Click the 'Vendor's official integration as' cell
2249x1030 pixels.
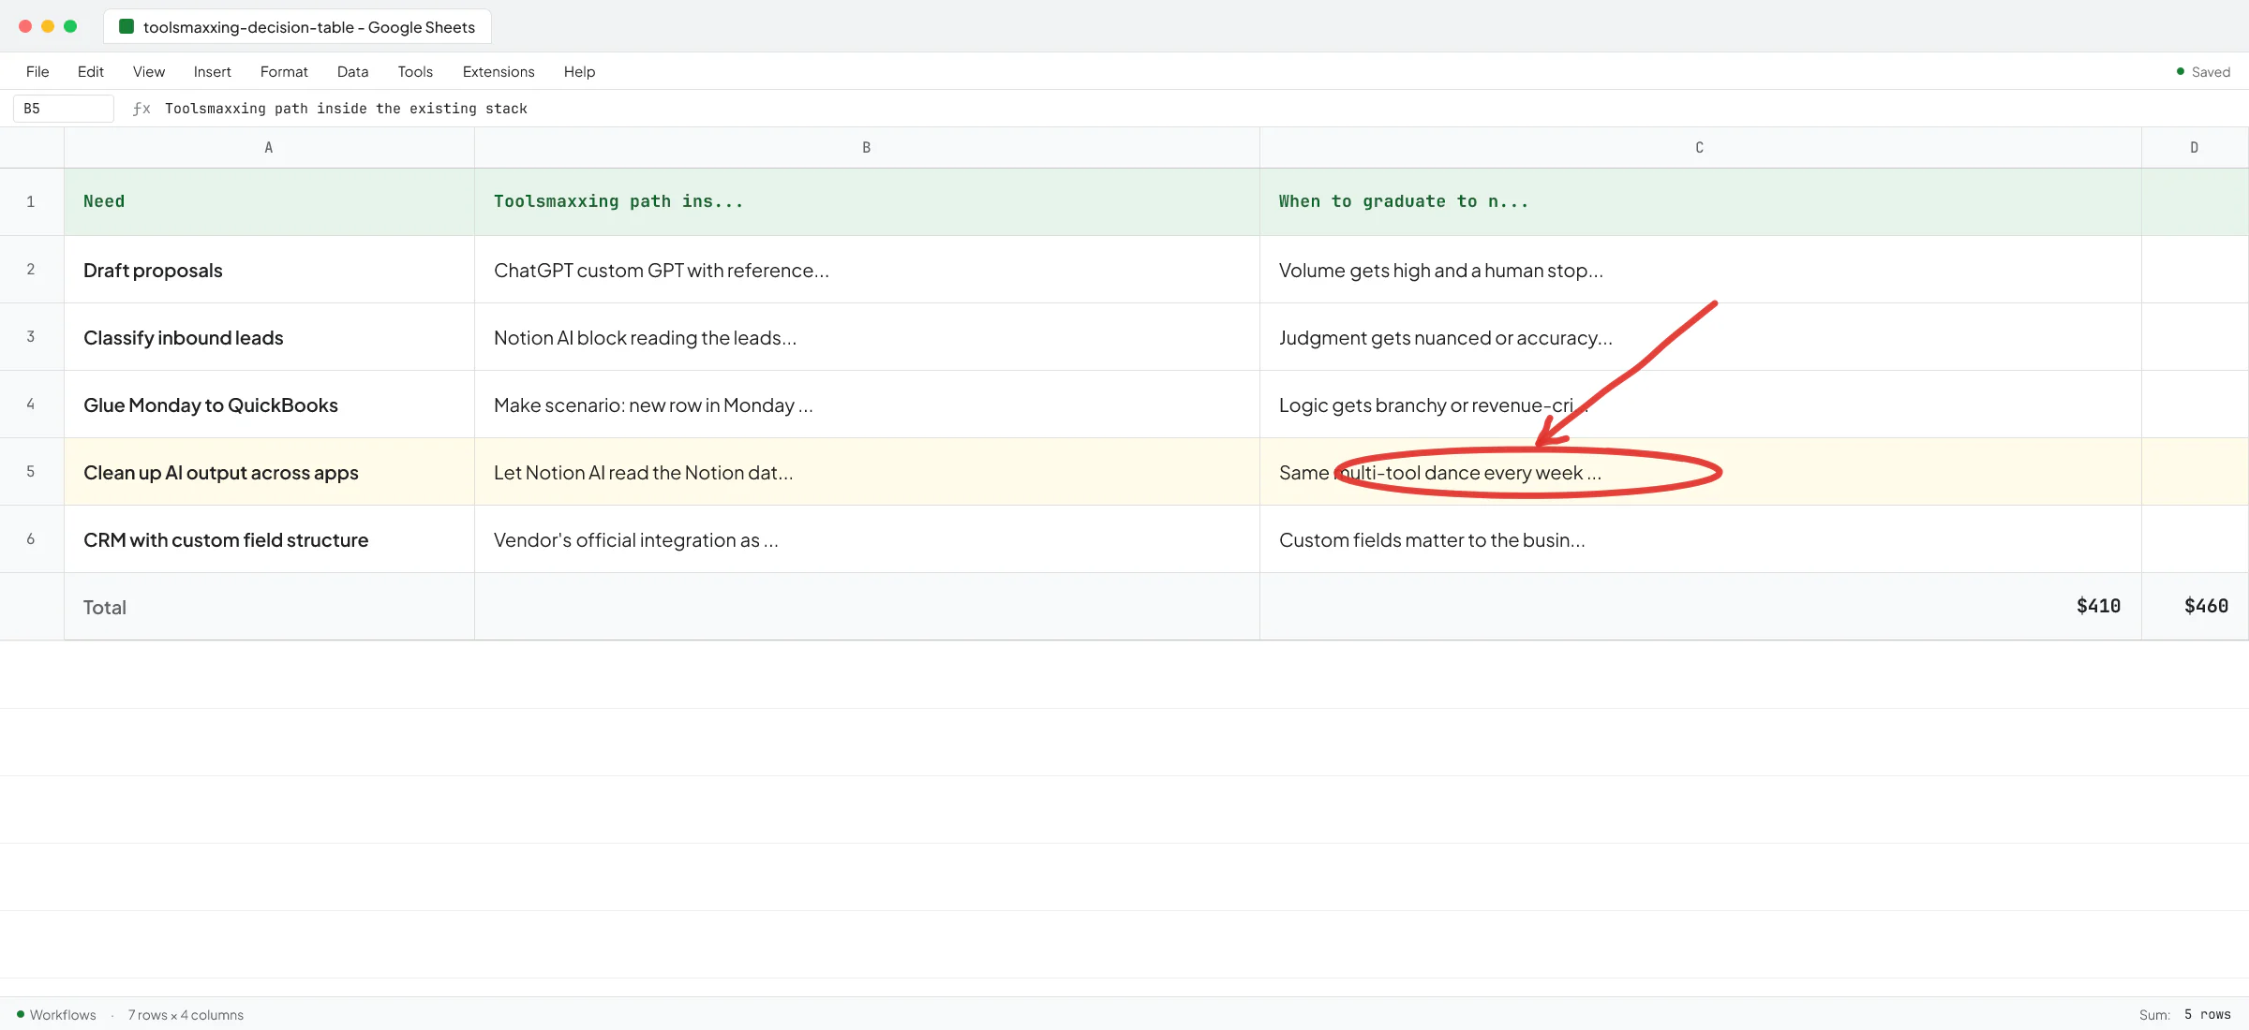point(867,539)
